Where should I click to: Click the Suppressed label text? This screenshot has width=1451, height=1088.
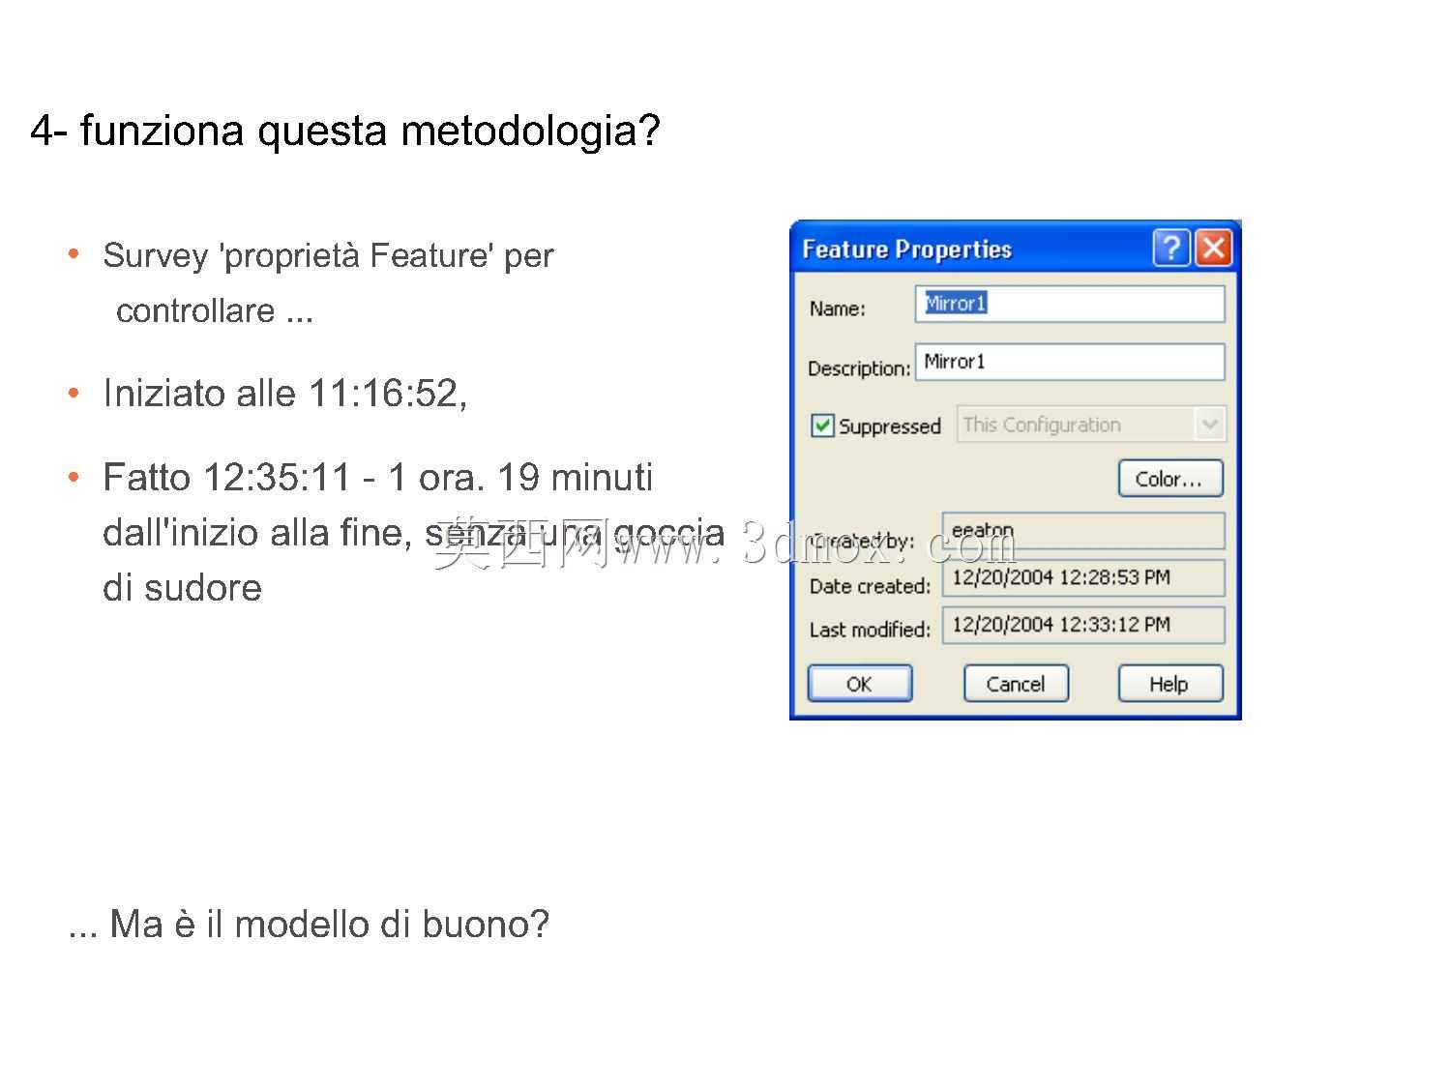889,426
